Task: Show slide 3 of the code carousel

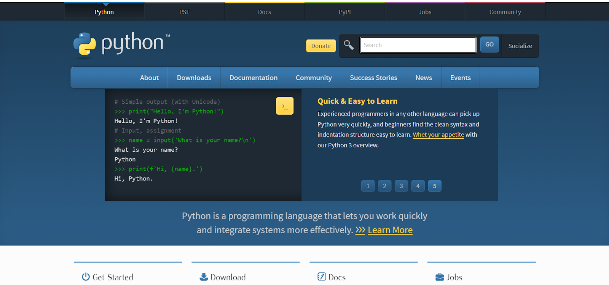Action: tap(401, 186)
